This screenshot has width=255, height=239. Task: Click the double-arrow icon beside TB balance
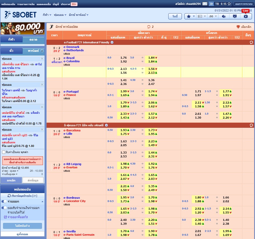211,4
